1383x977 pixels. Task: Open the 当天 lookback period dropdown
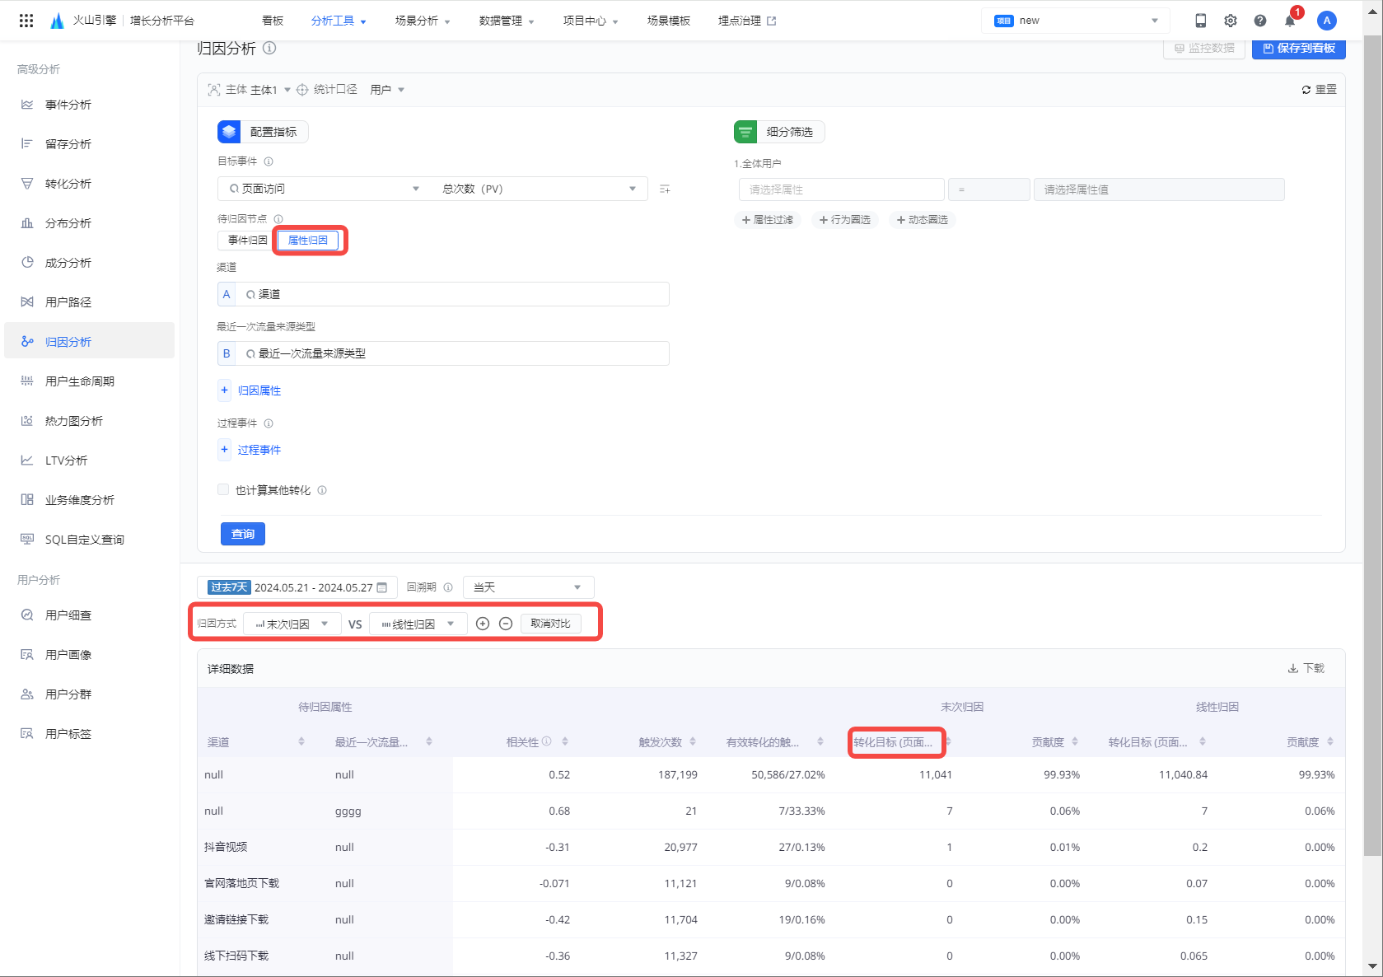pyautogui.click(x=528, y=587)
